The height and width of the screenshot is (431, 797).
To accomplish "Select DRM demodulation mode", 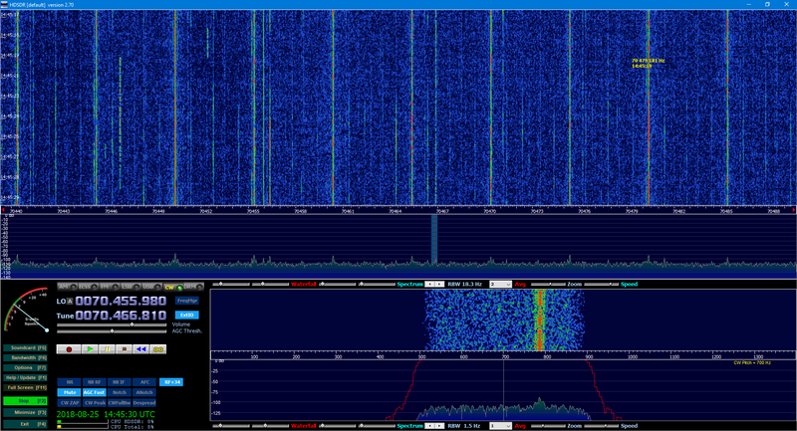I will pyautogui.click(x=193, y=287).
